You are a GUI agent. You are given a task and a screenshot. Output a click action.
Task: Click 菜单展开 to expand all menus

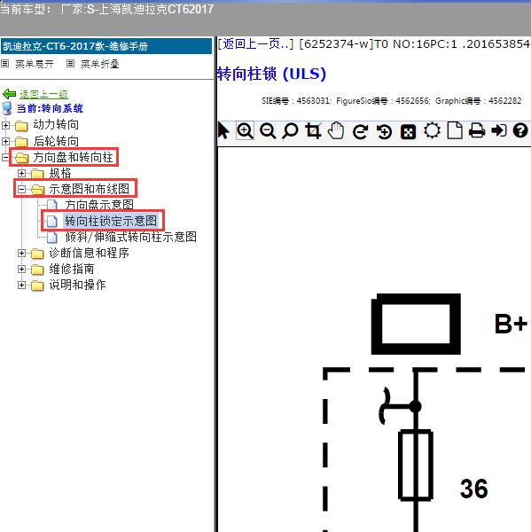tap(35, 64)
